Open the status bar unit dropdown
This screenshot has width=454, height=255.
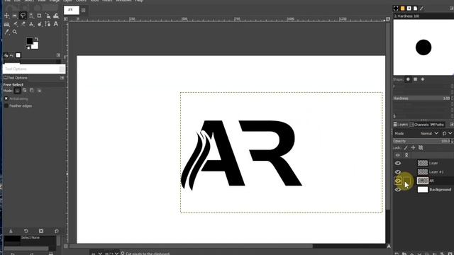[96, 254]
